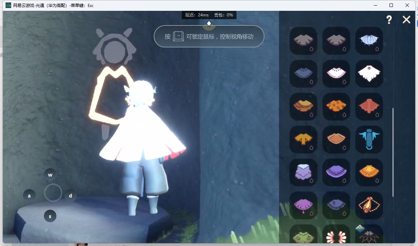Open the small figure silhouette below the cape outline
Screen dimensions: 418x246
[106, 132]
